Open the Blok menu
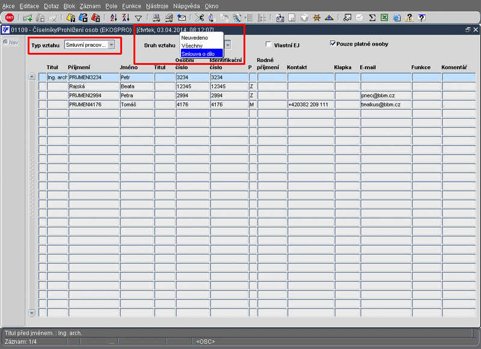Image resolution: width=481 pixels, height=349 pixels. pos(69,6)
